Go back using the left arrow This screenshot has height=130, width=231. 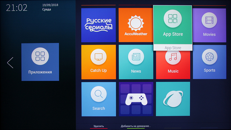10,63
